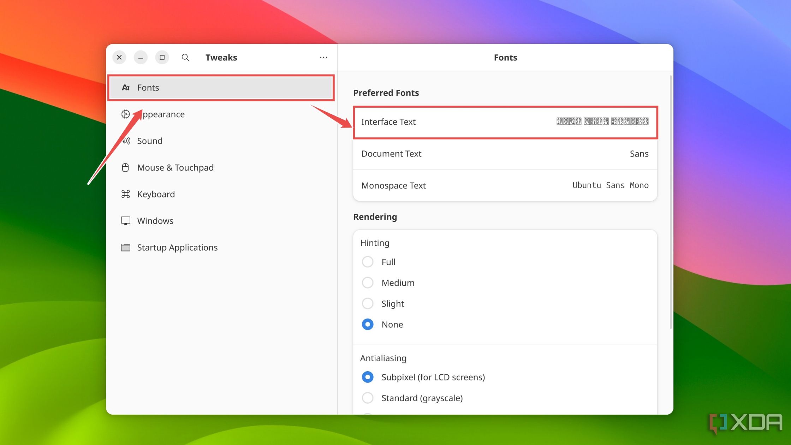This screenshot has width=791, height=445.
Task: Click the Keyboard settings icon
Action: (125, 194)
